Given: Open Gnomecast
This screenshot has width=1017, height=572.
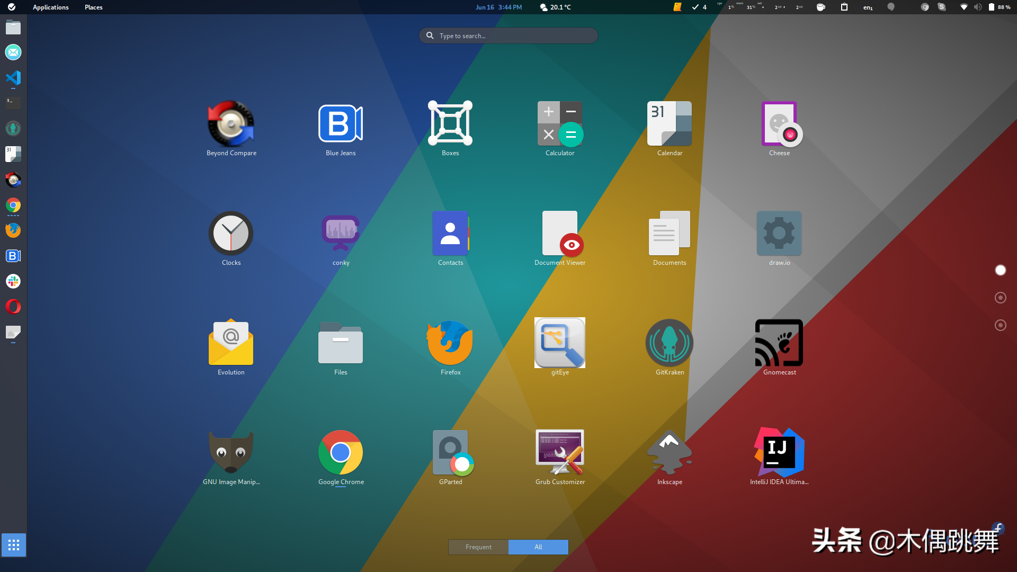Looking at the screenshot, I should (779, 348).
